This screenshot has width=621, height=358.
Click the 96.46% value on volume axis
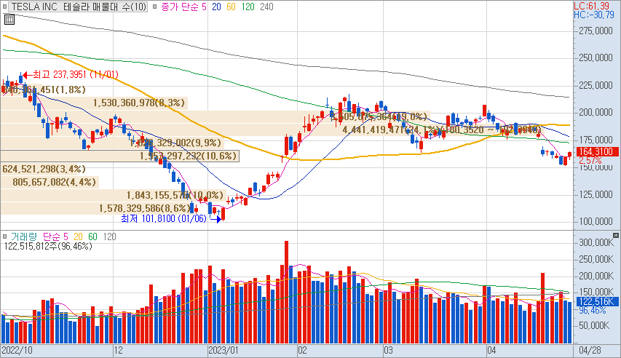[x=593, y=311]
